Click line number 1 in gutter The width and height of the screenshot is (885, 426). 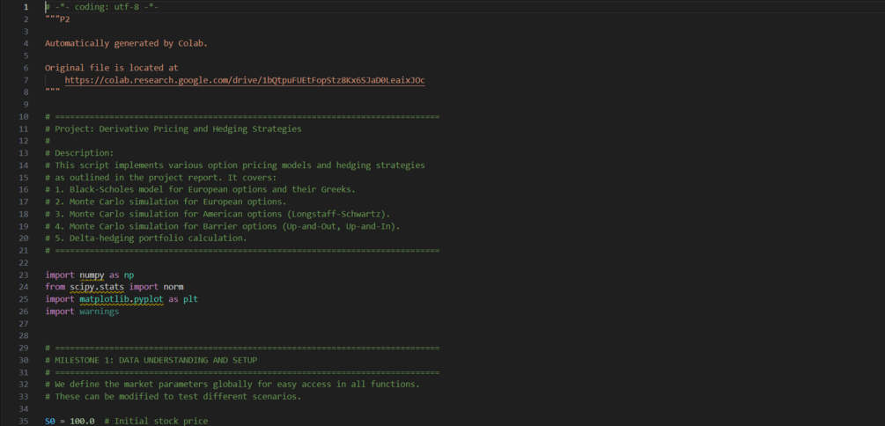[26, 7]
